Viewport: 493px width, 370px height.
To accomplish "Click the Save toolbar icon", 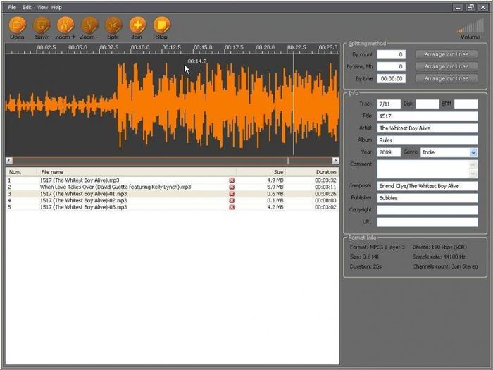I will [42, 25].
